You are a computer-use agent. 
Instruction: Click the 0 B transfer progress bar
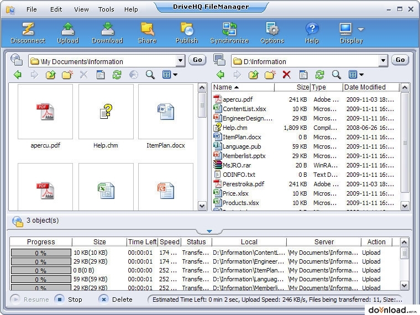[x=41, y=270]
